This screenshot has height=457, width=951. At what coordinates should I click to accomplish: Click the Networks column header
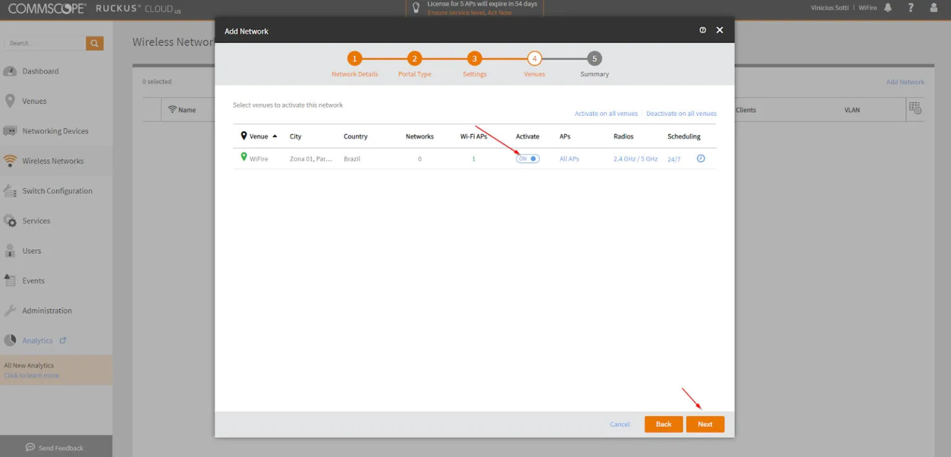420,137
